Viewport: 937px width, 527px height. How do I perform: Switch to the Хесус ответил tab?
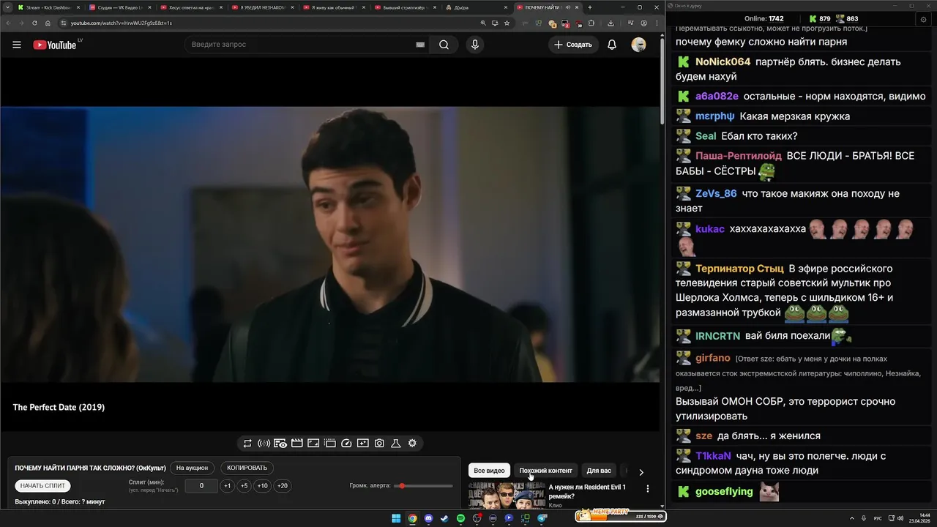coord(190,7)
